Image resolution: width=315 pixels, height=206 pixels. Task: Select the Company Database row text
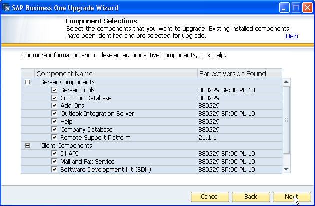click(x=86, y=130)
